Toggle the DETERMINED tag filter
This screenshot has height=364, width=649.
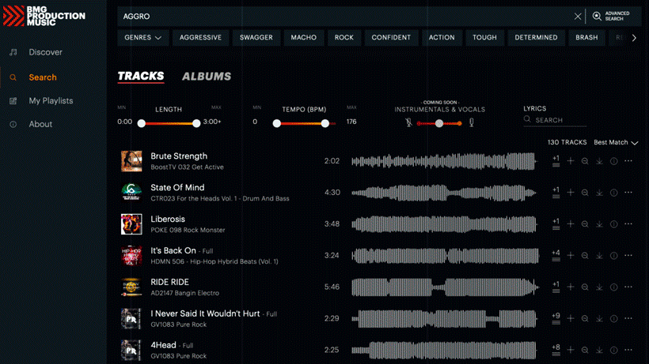(536, 38)
